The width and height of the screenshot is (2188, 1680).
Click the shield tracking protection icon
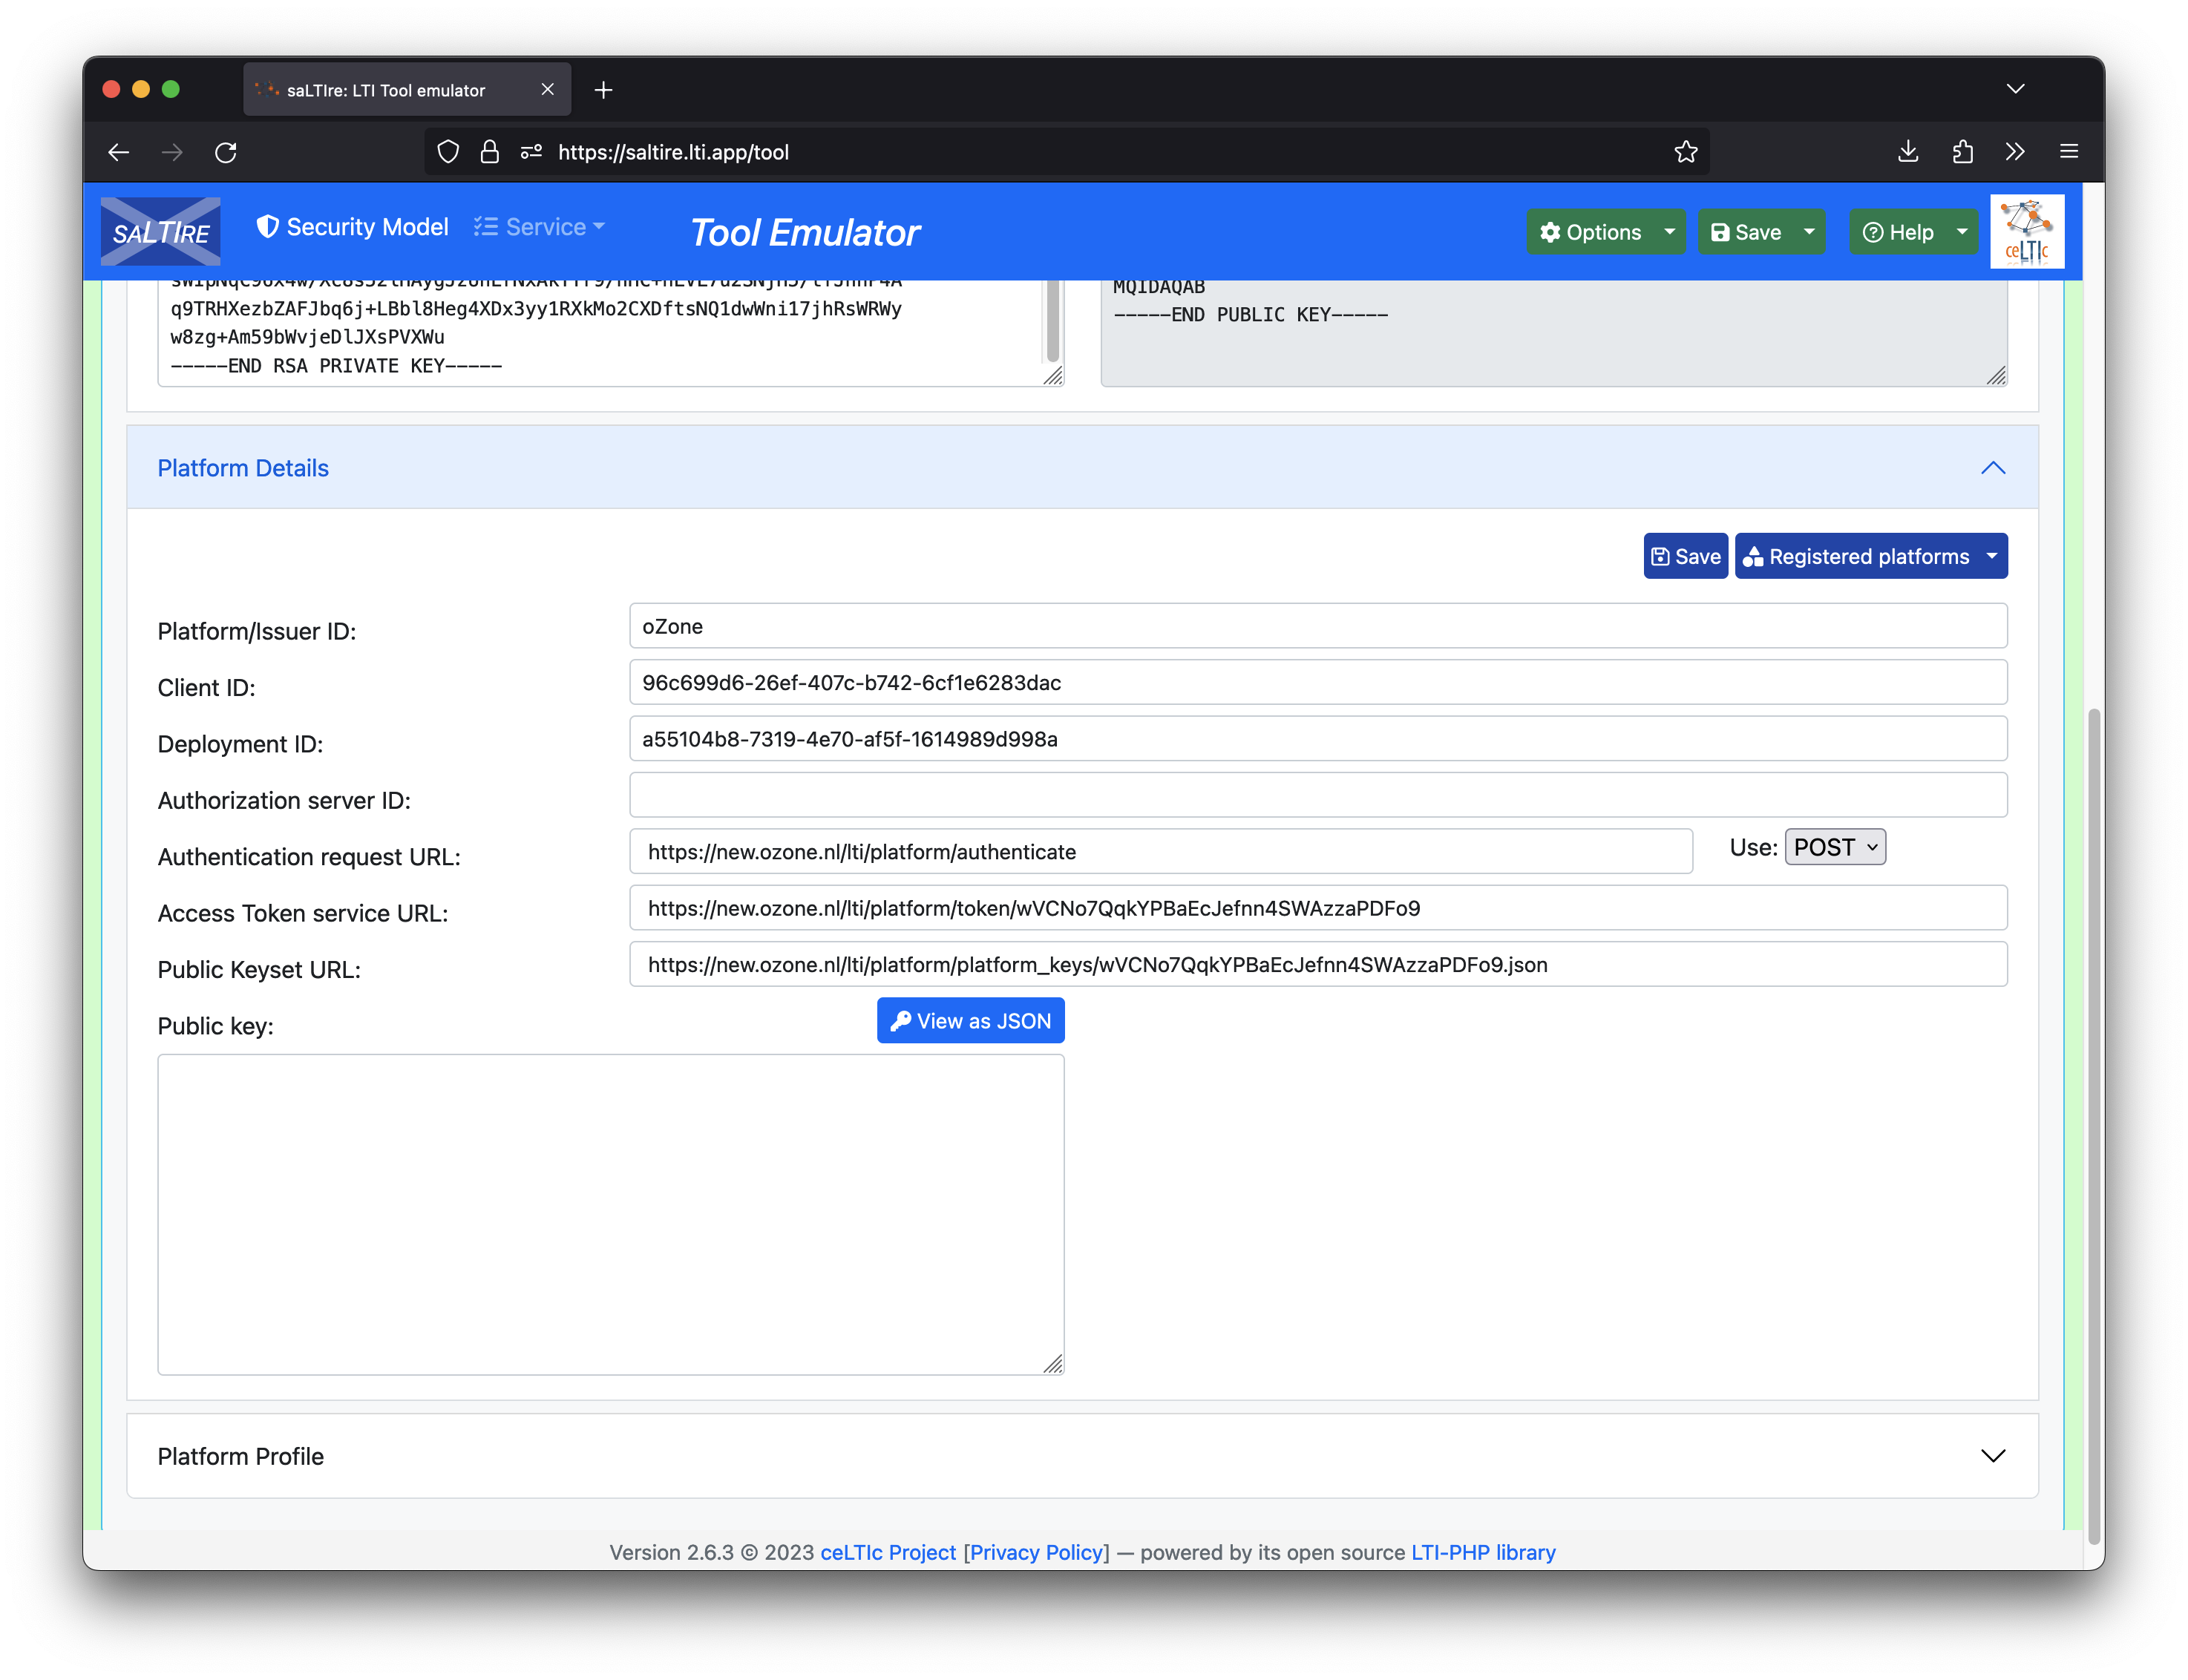pos(448,152)
